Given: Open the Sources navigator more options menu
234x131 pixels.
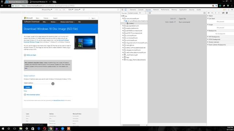Looking at the screenshot, I should (146, 13).
